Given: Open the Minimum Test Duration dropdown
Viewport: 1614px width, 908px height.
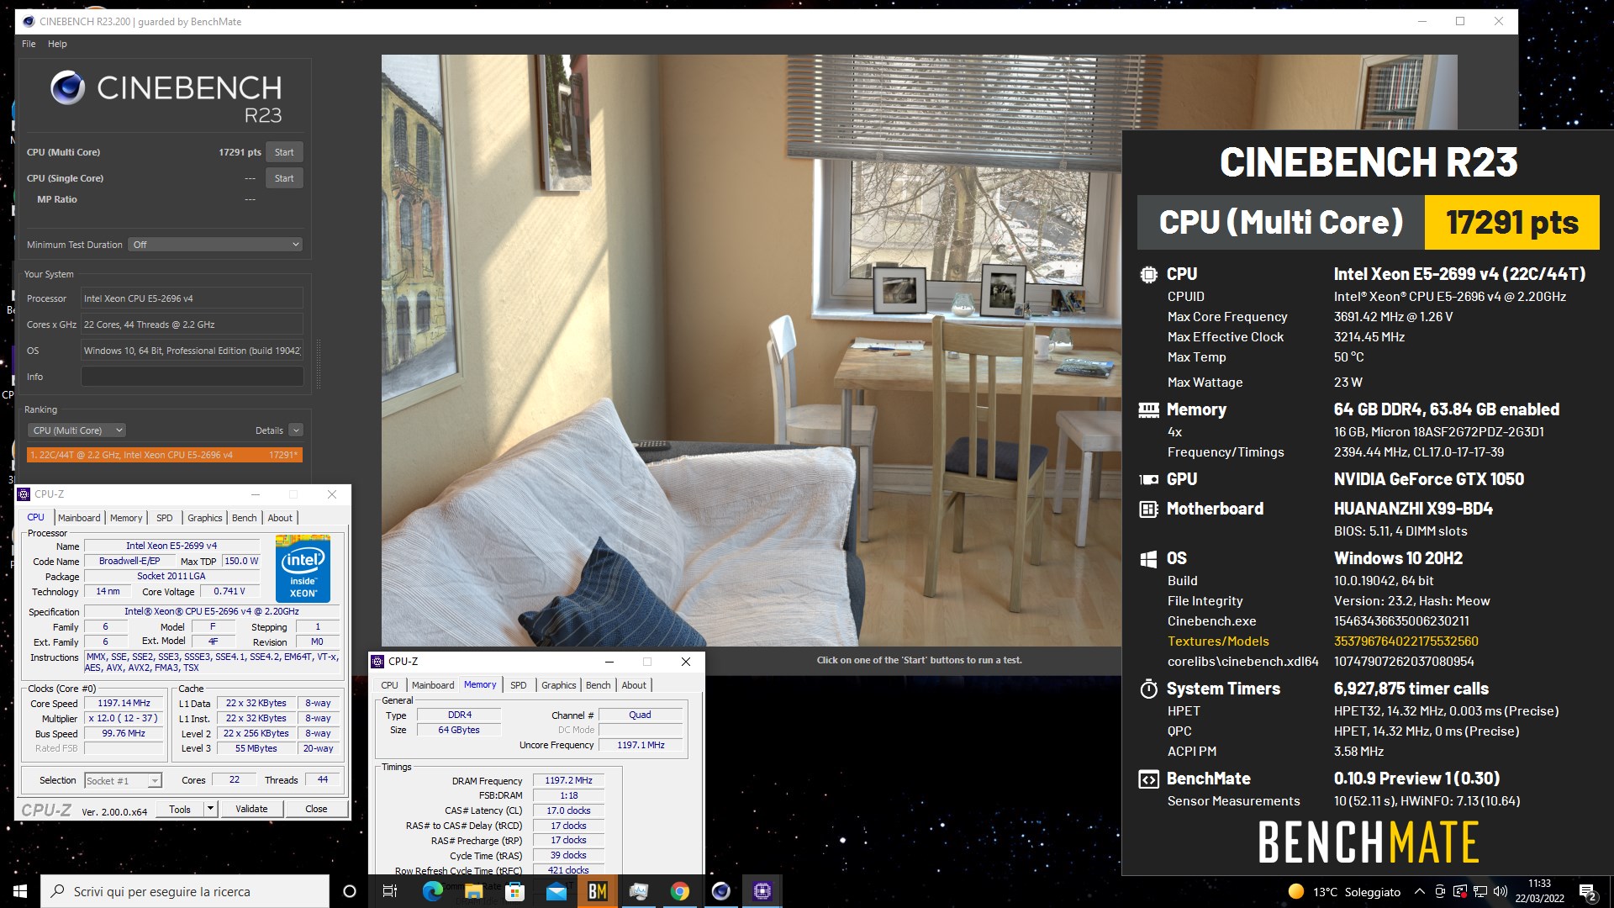Looking at the screenshot, I should [215, 245].
